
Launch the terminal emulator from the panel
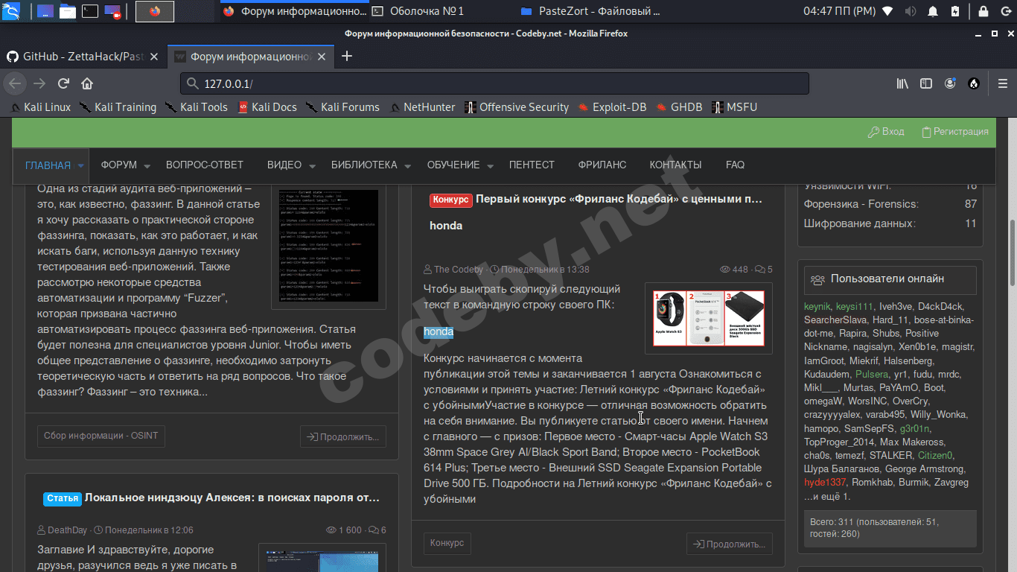90,11
